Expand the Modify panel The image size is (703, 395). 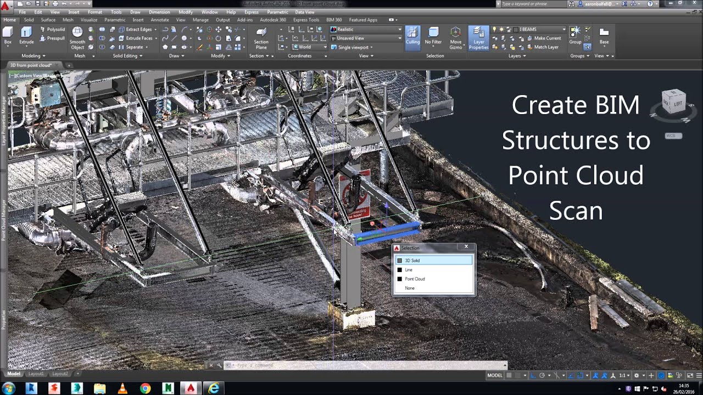(x=220, y=56)
